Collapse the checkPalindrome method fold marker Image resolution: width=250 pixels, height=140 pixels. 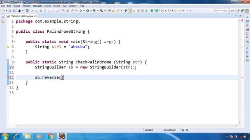[15, 62]
